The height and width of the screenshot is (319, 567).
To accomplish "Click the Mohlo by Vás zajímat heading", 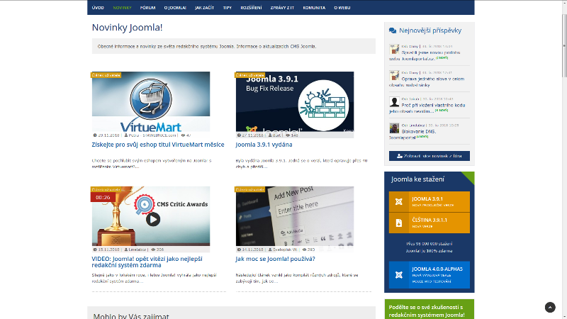I will pyautogui.click(x=131, y=316).
